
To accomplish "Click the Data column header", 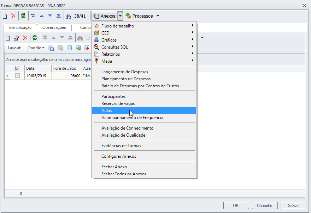I will [x=38, y=68].
